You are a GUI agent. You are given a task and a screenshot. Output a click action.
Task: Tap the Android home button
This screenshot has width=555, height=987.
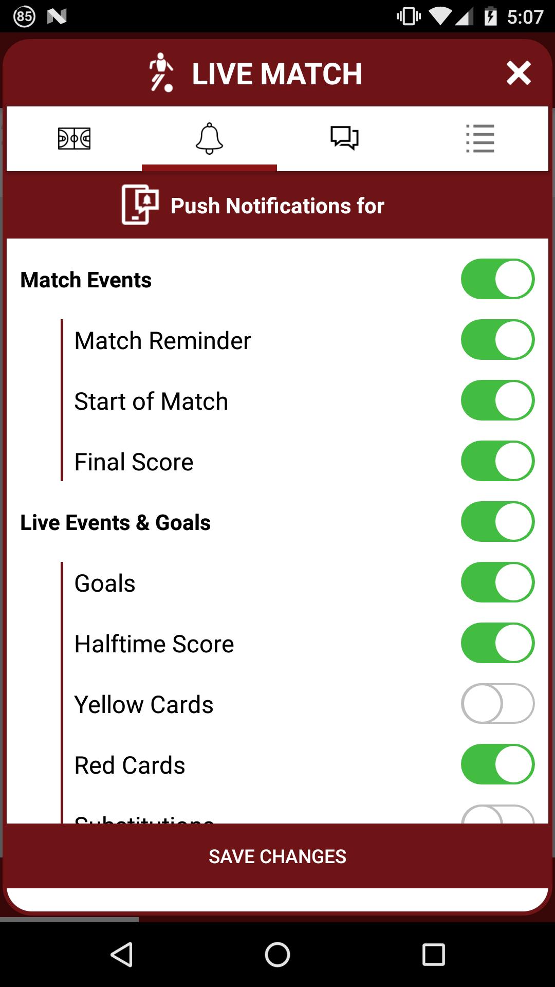point(277,954)
